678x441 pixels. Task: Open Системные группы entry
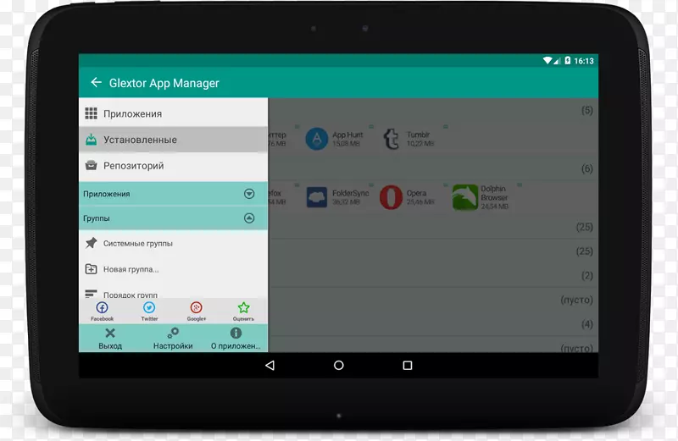click(x=173, y=243)
